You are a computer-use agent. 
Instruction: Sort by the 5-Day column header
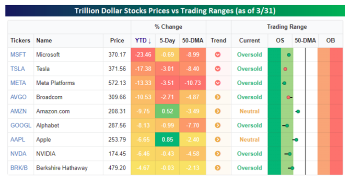coord(167,40)
